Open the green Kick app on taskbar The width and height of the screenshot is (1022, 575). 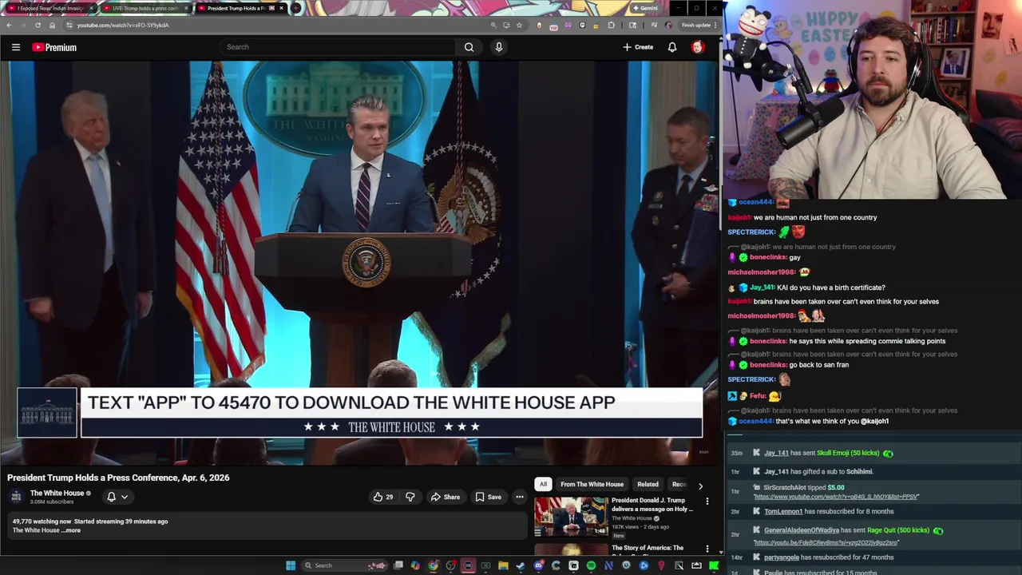(x=714, y=565)
